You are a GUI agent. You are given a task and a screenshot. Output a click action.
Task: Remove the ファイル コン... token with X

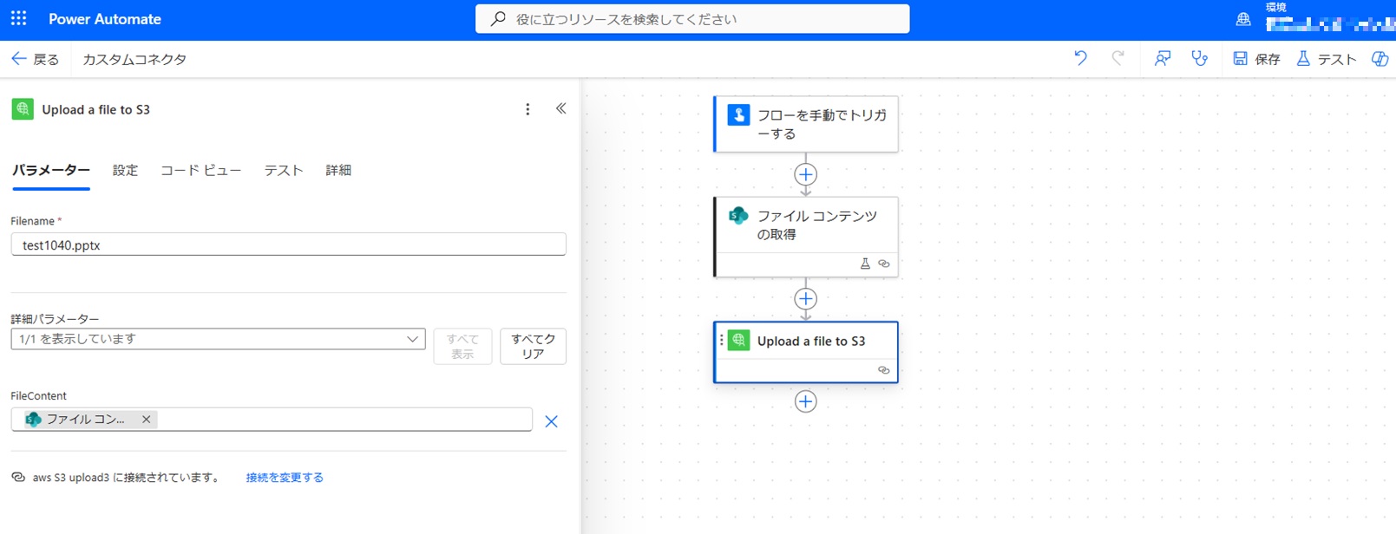pos(147,420)
